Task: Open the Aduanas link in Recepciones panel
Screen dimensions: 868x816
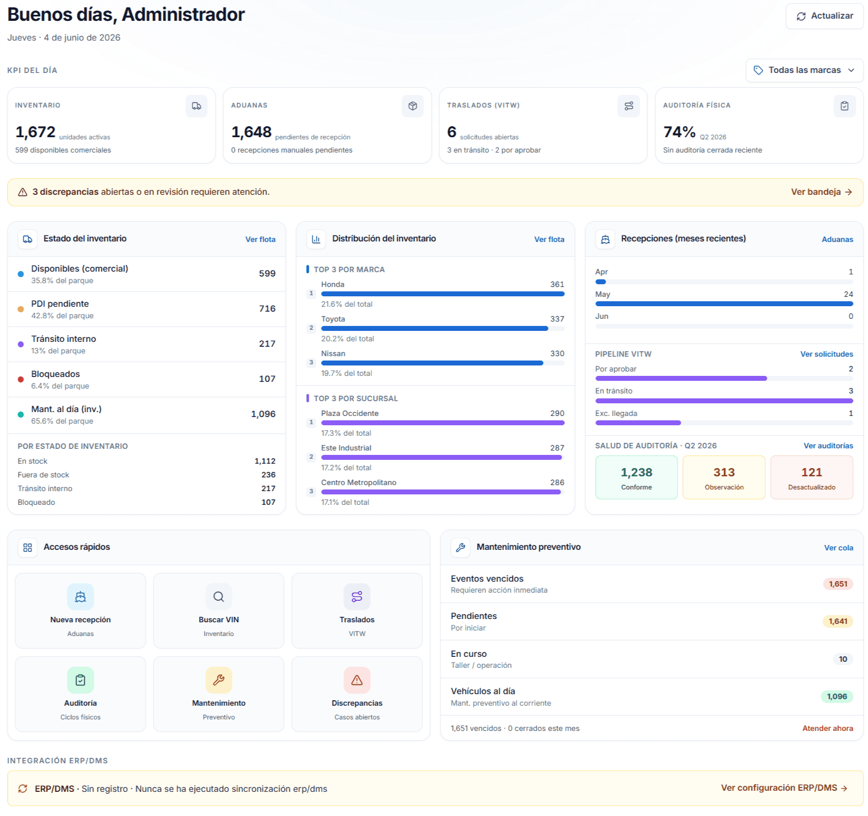Action: click(837, 239)
